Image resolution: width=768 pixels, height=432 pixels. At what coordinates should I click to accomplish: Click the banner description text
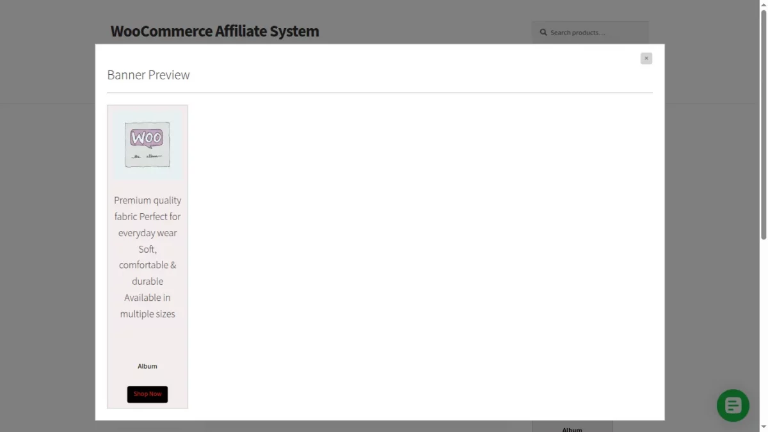pyautogui.click(x=147, y=257)
